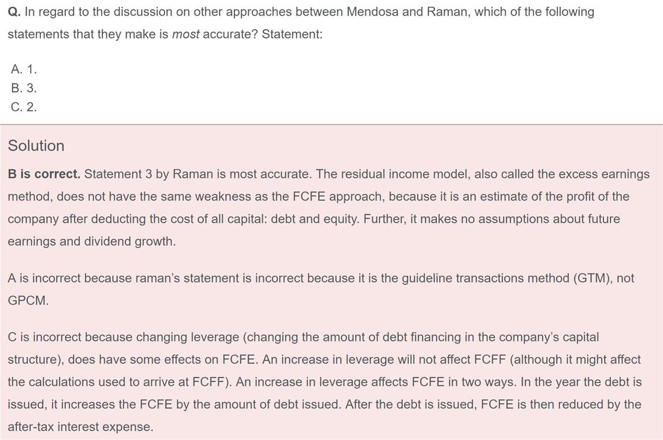
Task: Click 'A is incorrect' explanation start
Action: pos(44,278)
